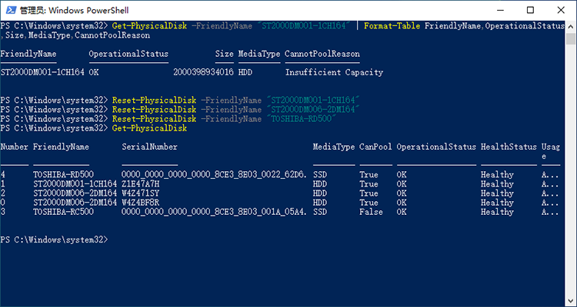Click the Get-PhysicalDisk command at the last executed line
577x307 pixels.
149,128
